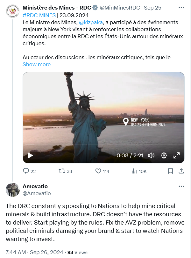The image size is (191, 258).
Task: Bookmark the Ministère des Mines tweet
Action: [x=171, y=171]
